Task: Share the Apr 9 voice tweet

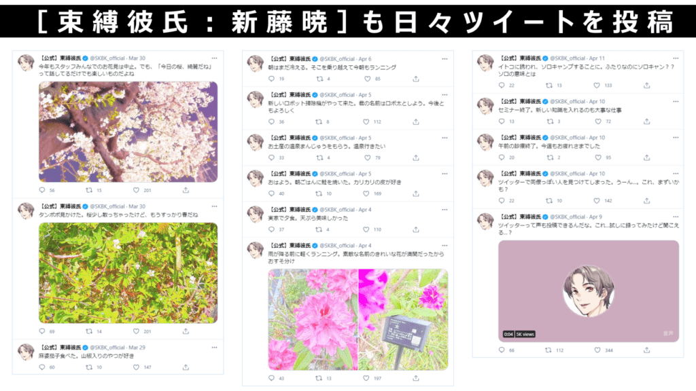Action: [x=647, y=350]
